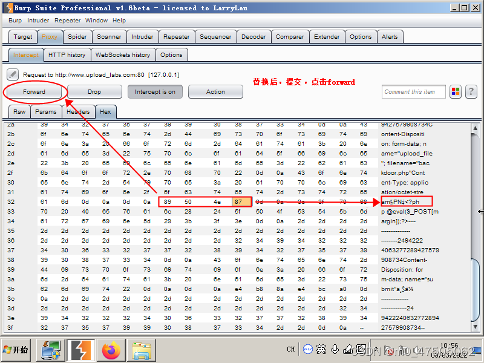Select the Proxy tab
This screenshot has width=484, height=363.
(50, 37)
